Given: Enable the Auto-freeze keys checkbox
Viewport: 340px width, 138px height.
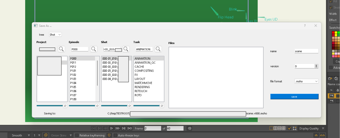Looking at the screenshot, I should pyautogui.click(x=115, y=135).
